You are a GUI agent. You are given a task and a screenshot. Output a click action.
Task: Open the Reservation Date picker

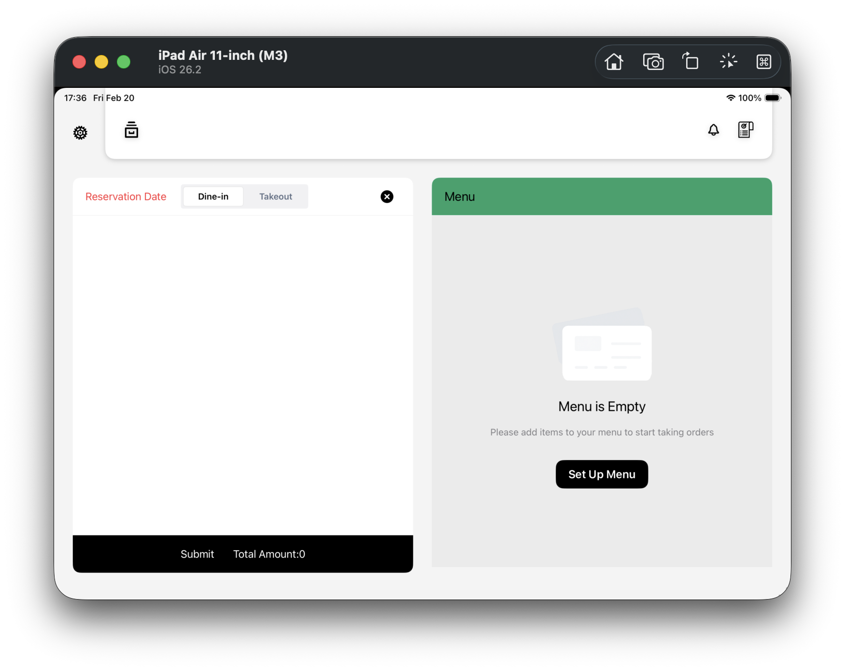(126, 196)
